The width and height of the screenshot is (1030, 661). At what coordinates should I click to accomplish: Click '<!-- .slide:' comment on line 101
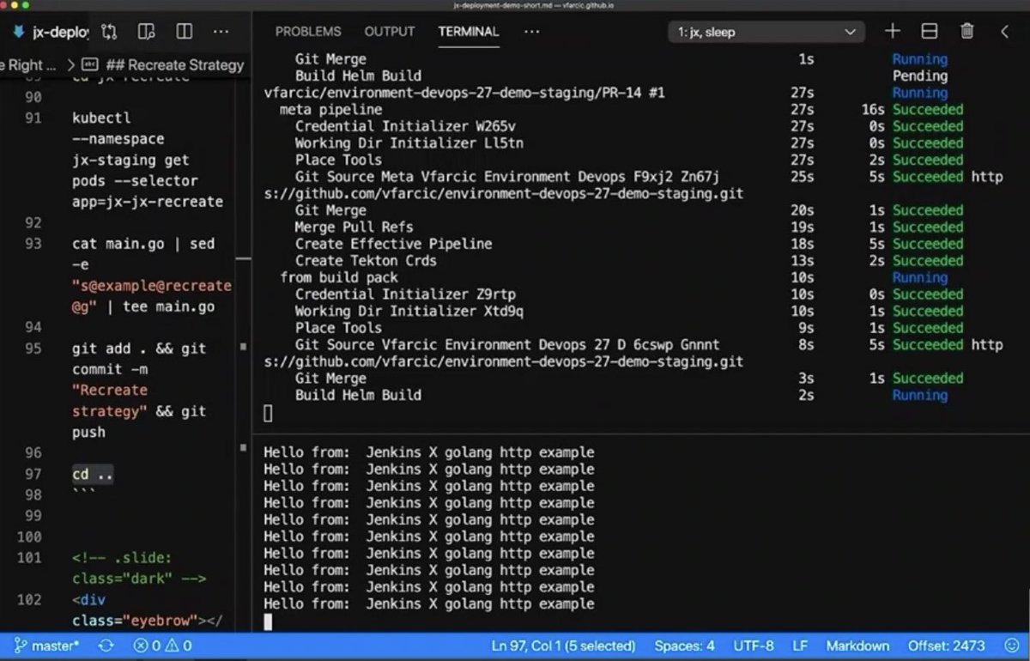point(123,558)
